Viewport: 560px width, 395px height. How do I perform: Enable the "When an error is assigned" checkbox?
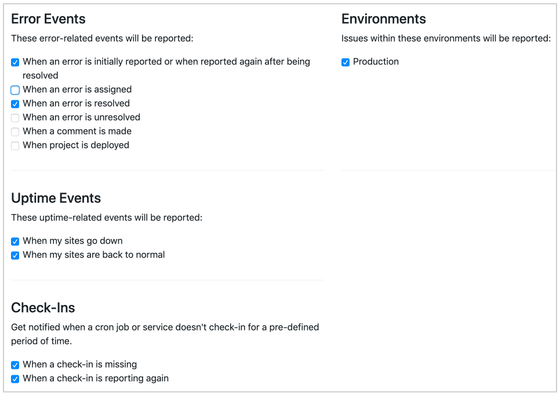tap(14, 90)
